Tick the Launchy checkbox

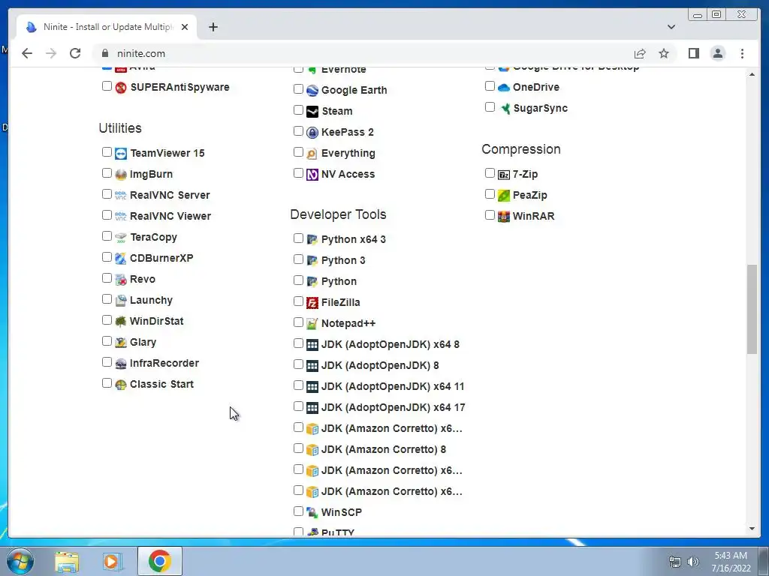[x=107, y=298]
